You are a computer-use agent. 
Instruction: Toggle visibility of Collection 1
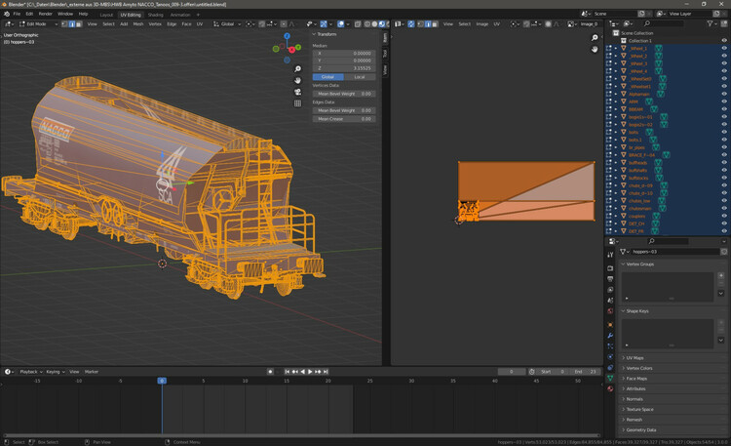click(x=724, y=41)
